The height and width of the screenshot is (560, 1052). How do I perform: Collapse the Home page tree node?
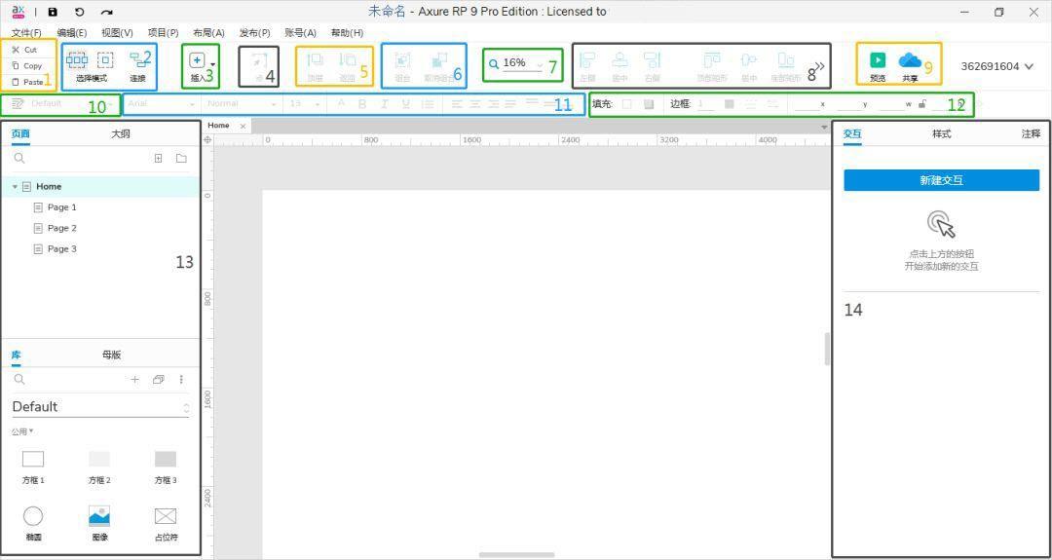(x=15, y=186)
